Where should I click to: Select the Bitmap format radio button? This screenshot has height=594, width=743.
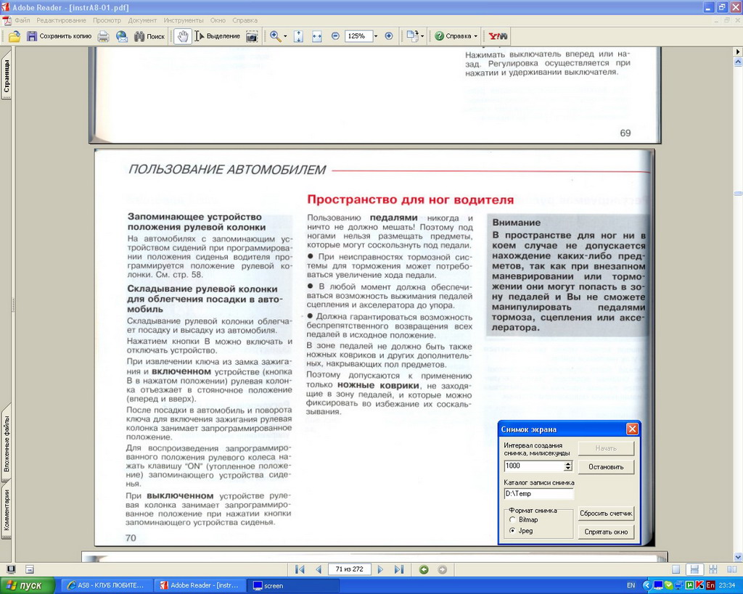[513, 520]
